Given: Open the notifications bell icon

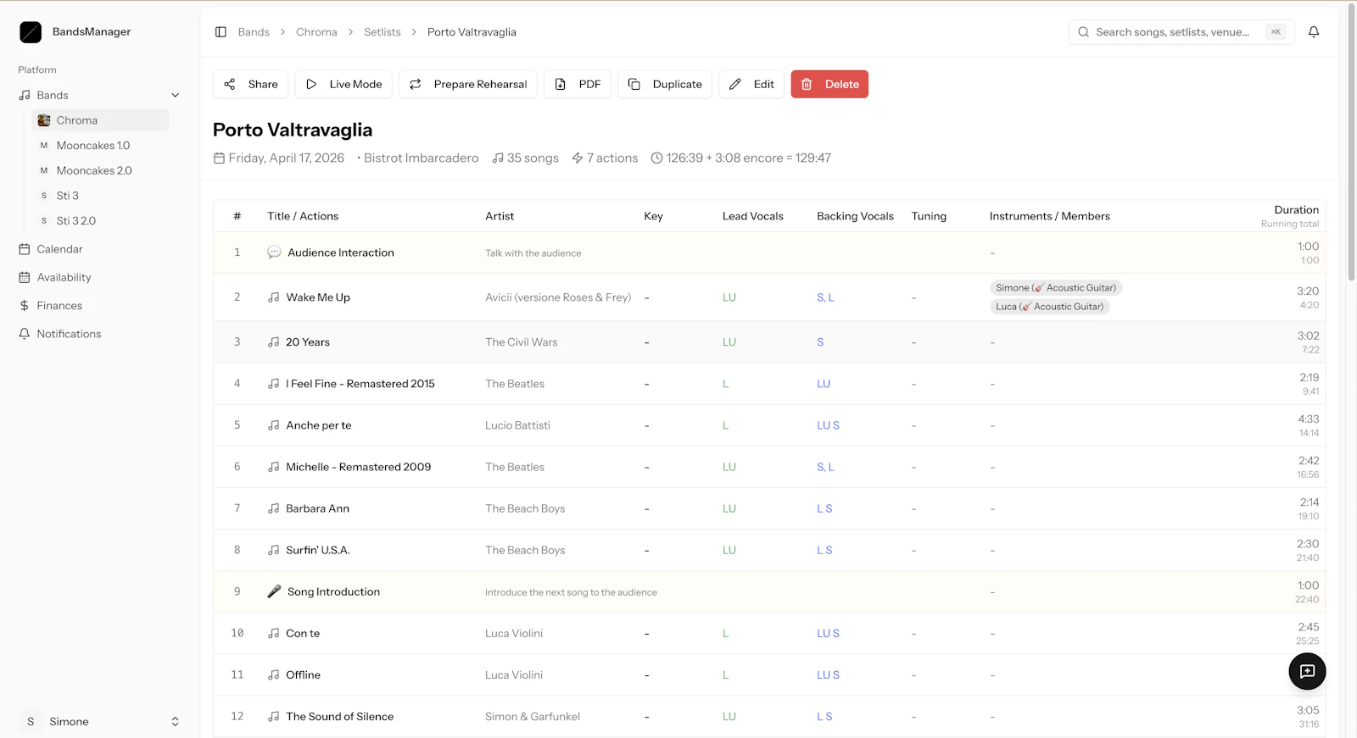Looking at the screenshot, I should coord(1314,32).
